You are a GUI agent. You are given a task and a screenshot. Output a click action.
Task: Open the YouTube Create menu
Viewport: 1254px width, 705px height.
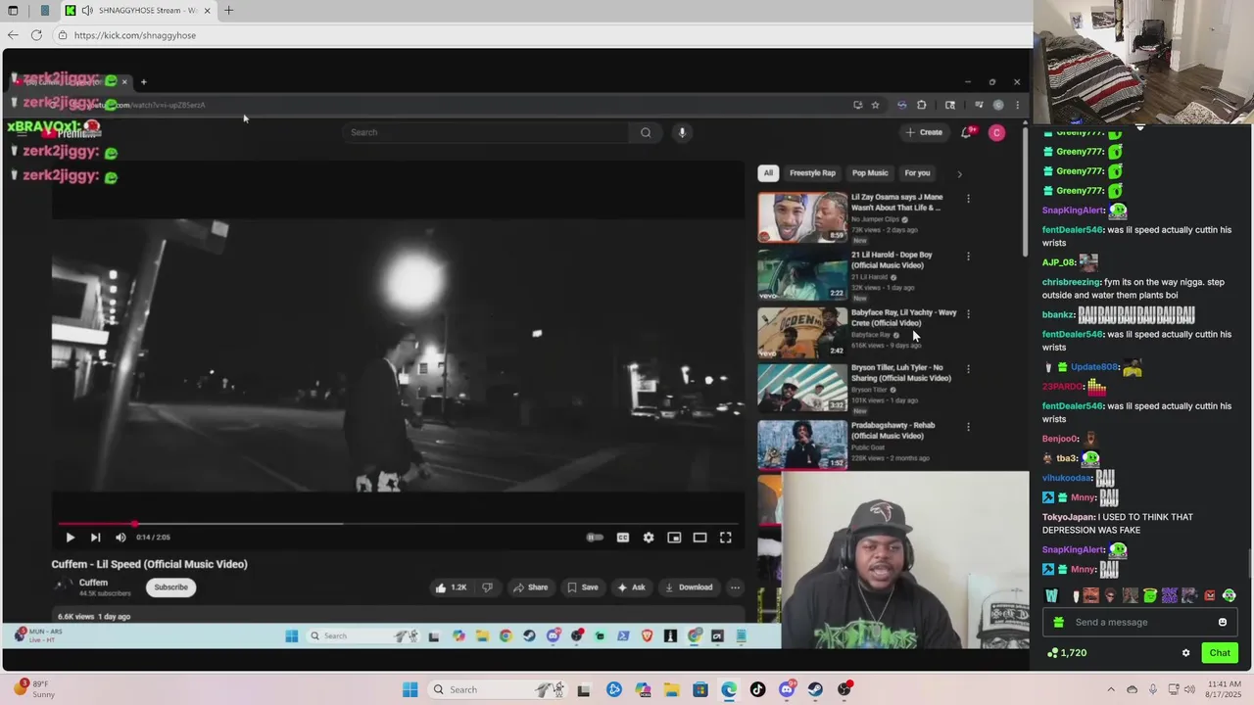point(924,132)
